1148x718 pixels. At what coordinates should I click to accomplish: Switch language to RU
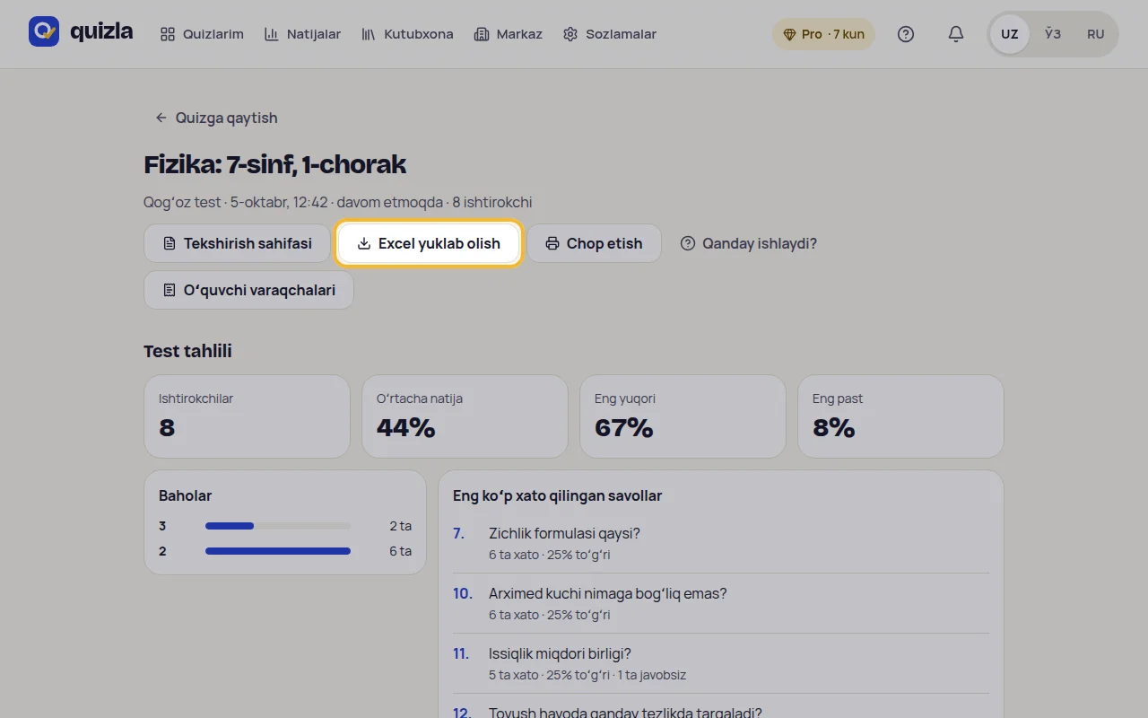tap(1096, 34)
